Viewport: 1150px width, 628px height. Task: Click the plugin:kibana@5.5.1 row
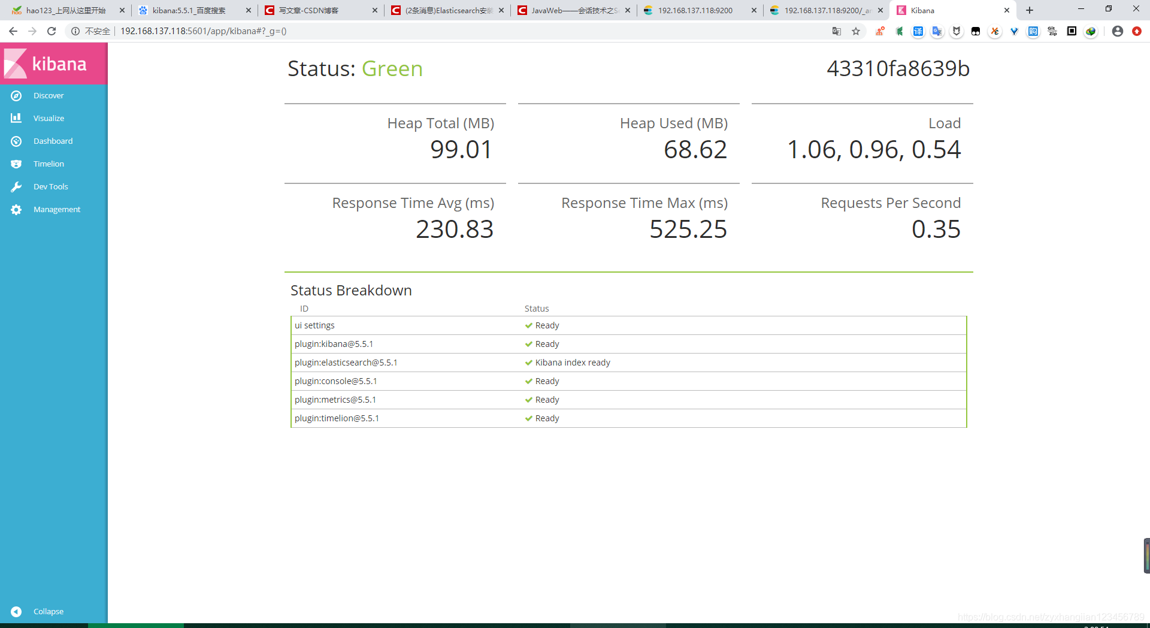click(x=629, y=344)
